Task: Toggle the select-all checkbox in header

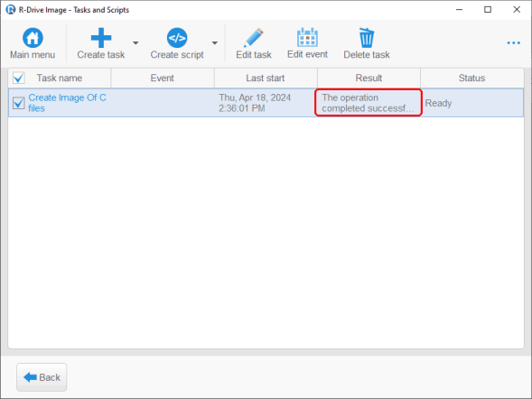Action: 19,78
